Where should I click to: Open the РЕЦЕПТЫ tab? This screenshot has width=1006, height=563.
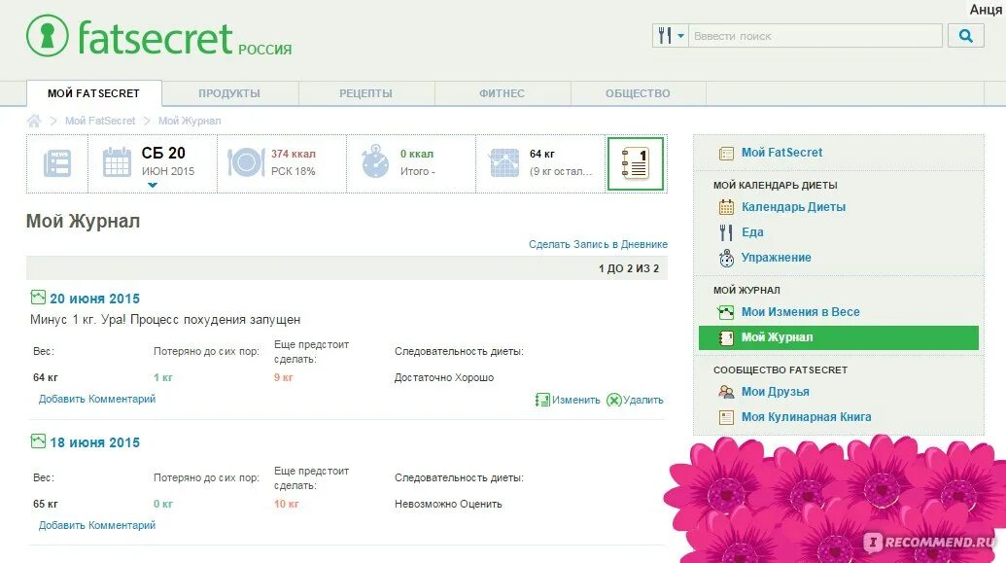[365, 93]
